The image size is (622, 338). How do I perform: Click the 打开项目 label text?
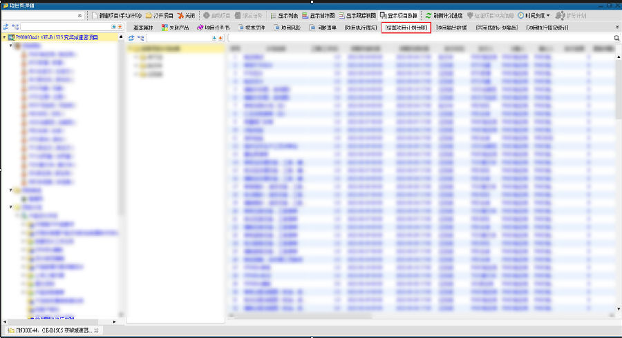click(x=163, y=16)
